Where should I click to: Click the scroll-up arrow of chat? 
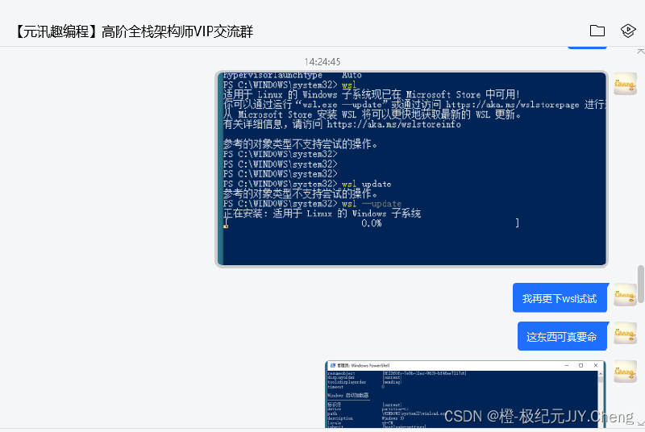point(640,52)
